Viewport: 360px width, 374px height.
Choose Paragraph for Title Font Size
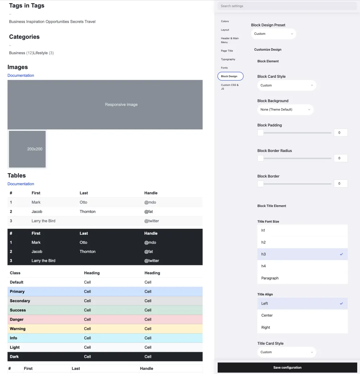(302, 278)
